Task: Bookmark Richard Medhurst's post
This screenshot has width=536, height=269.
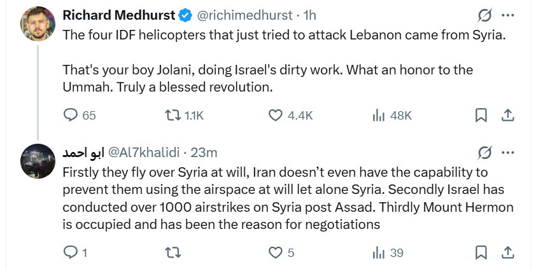Action: tap(481, 115)
